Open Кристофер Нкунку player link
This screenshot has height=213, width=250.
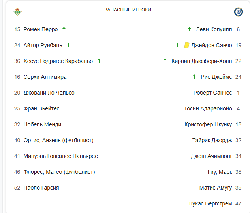tap(208, 124)
